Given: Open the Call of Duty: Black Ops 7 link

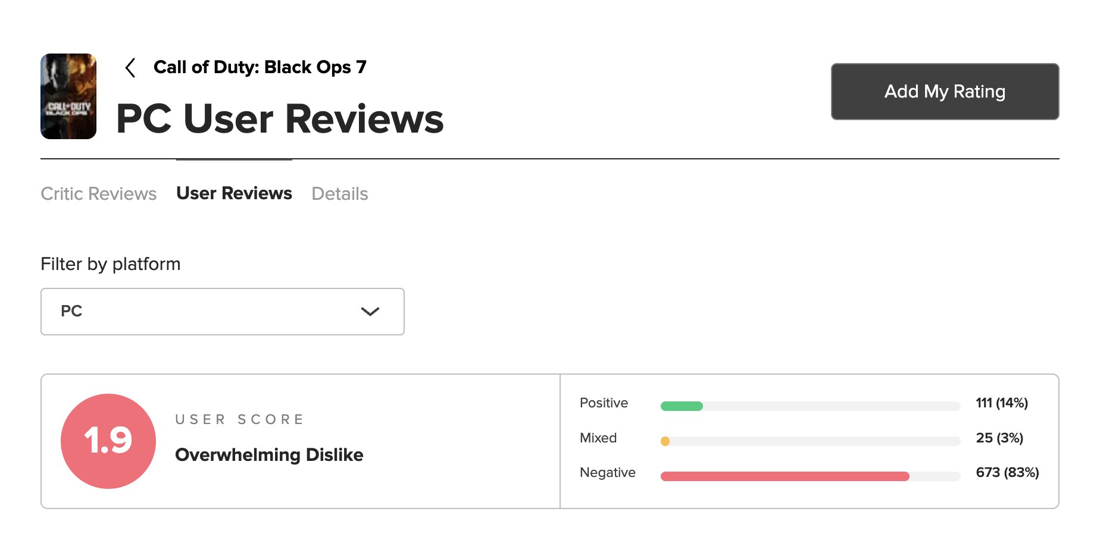Looking at the screenshot, I should (260, 67).
